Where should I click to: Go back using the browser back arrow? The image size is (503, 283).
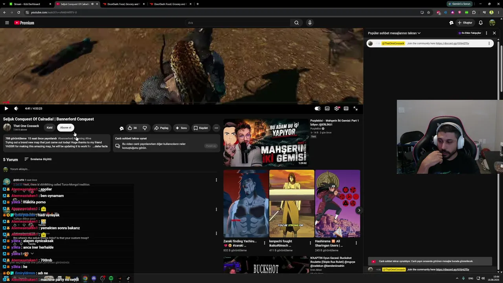point(5,12)
